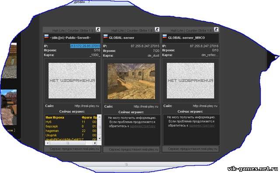Click Counter-Strike icon above GLOBAL-server panel
The image size is (280, 173).
(157, 30)
